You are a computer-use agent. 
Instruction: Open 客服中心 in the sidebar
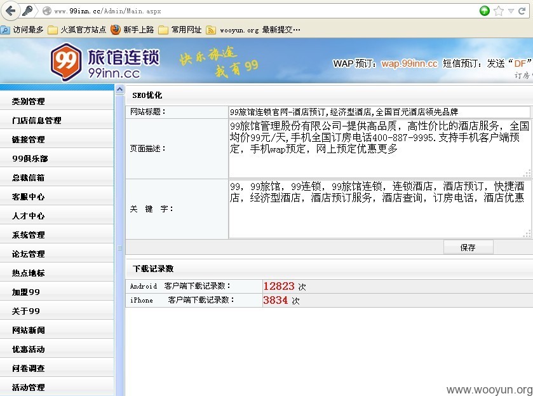(x=57, y=196)
